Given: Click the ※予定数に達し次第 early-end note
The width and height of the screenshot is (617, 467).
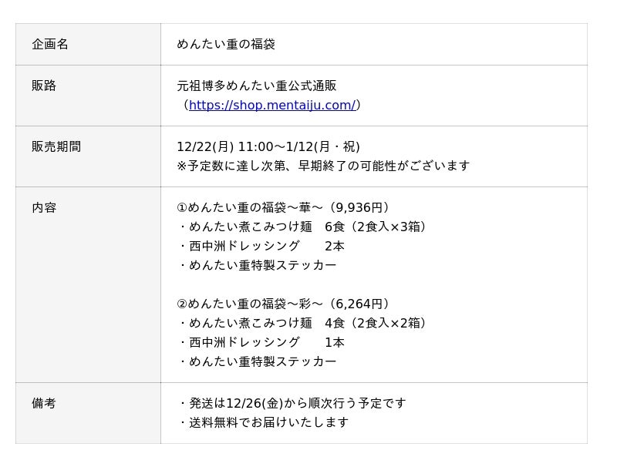Looking at the screenshot, I should [323, 166].
